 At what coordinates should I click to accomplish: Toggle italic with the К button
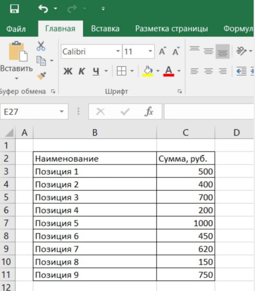point(81,71)
